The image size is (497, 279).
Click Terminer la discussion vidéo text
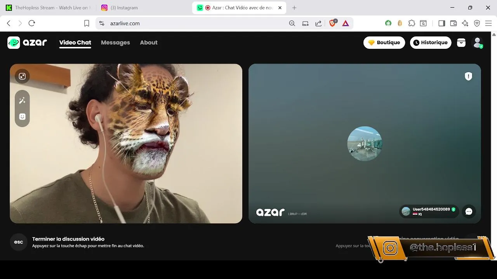(68, 239)
